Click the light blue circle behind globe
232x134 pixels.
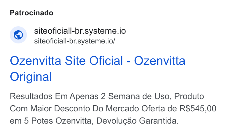click(18, 35)
